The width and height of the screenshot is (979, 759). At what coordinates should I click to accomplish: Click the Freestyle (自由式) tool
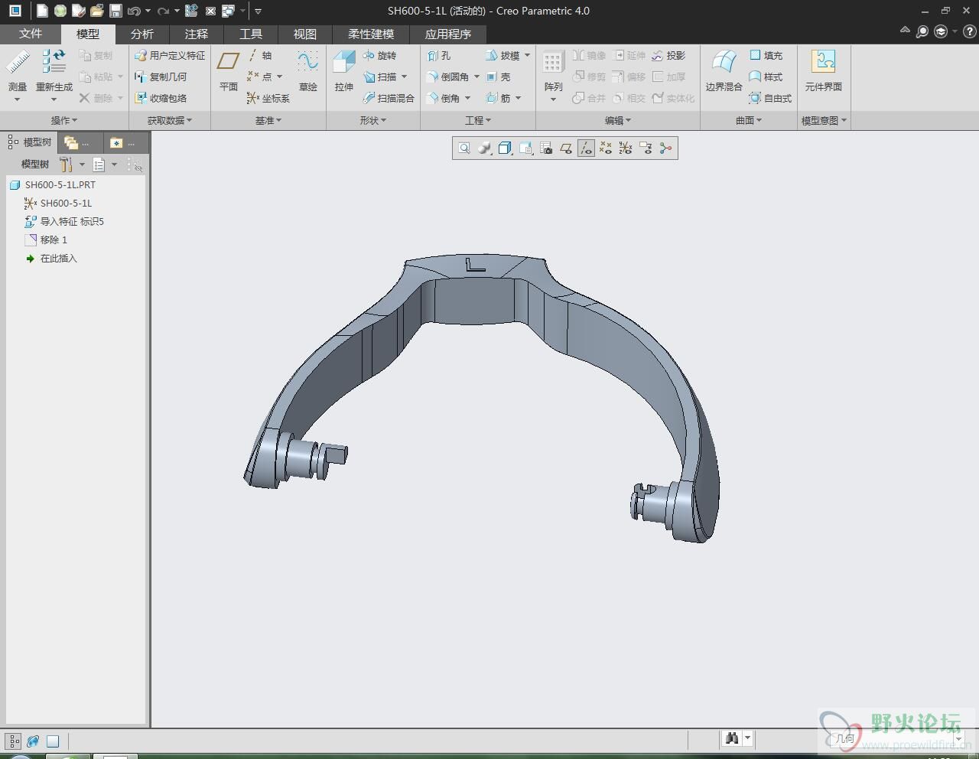(770, 98)
